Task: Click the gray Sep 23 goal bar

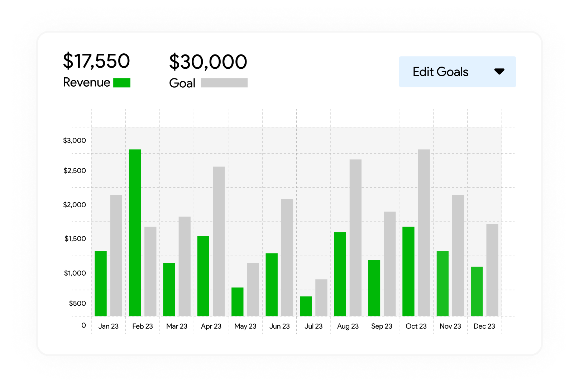Action: click(389, 264)
